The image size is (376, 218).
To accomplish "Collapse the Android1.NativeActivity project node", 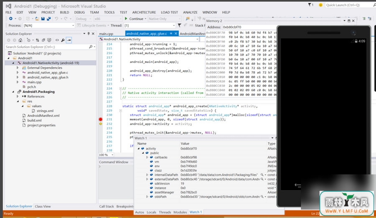I will coord(13,63).
